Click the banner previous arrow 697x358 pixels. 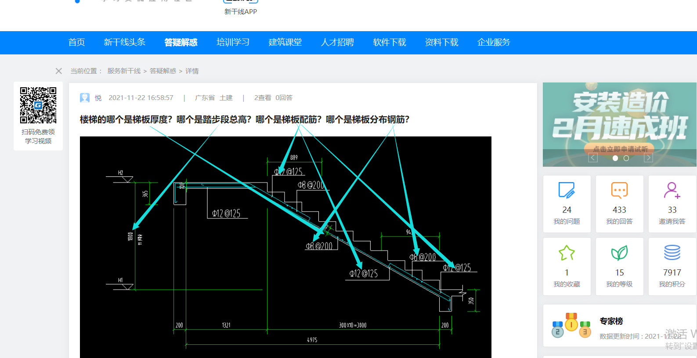coord(593,158)
